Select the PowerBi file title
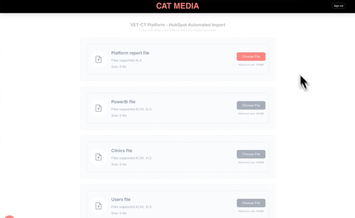The image size is (355, 218). pyautogui.click(x=123, y=102)
